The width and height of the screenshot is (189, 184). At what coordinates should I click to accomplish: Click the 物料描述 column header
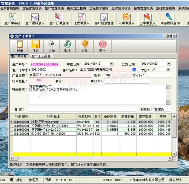click(54, 116)
